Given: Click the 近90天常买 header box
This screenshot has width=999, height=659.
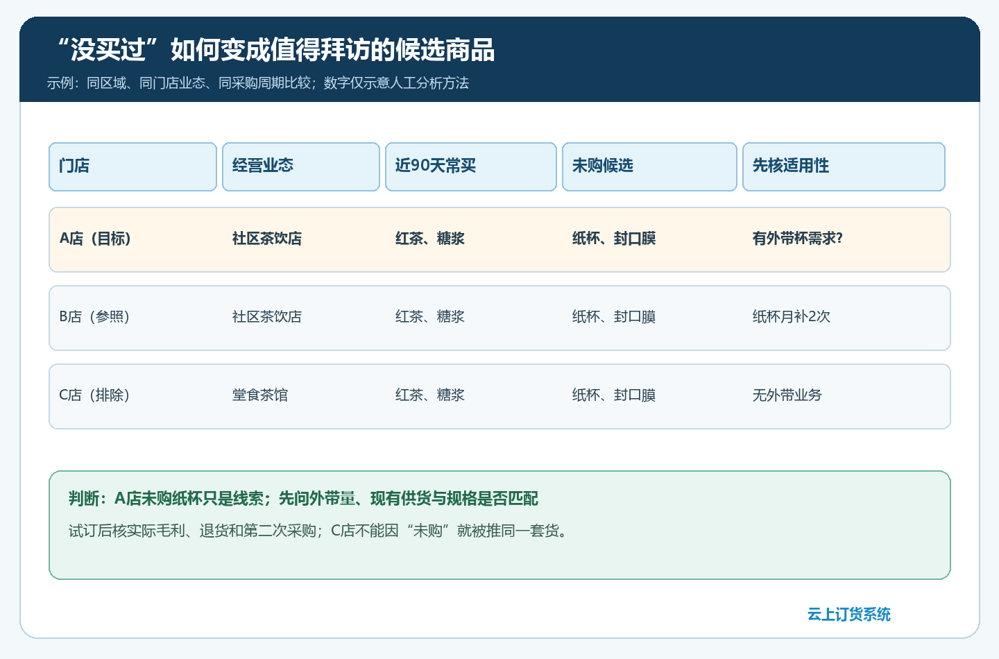Looking at the screenshot, I should 471,166.
